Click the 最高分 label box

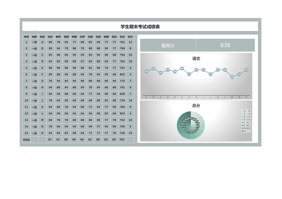(x=168, y=45)
